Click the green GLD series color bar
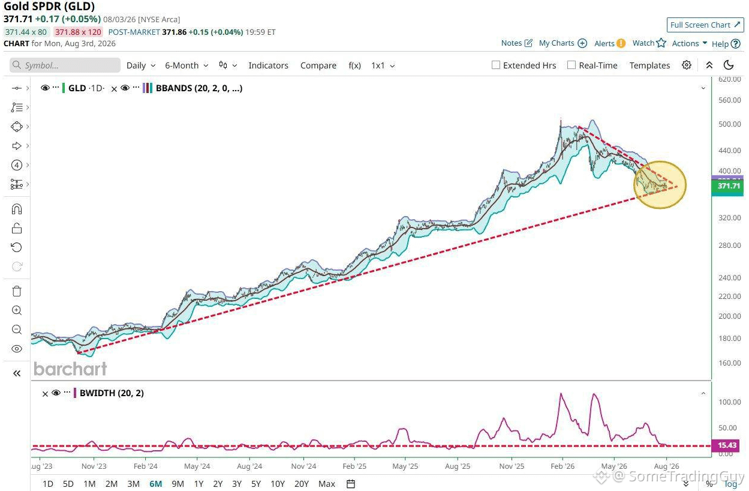The image size is (749, 491). tap(64, 88)
